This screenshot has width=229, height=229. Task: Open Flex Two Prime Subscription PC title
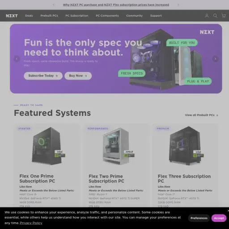click(106, 178)
